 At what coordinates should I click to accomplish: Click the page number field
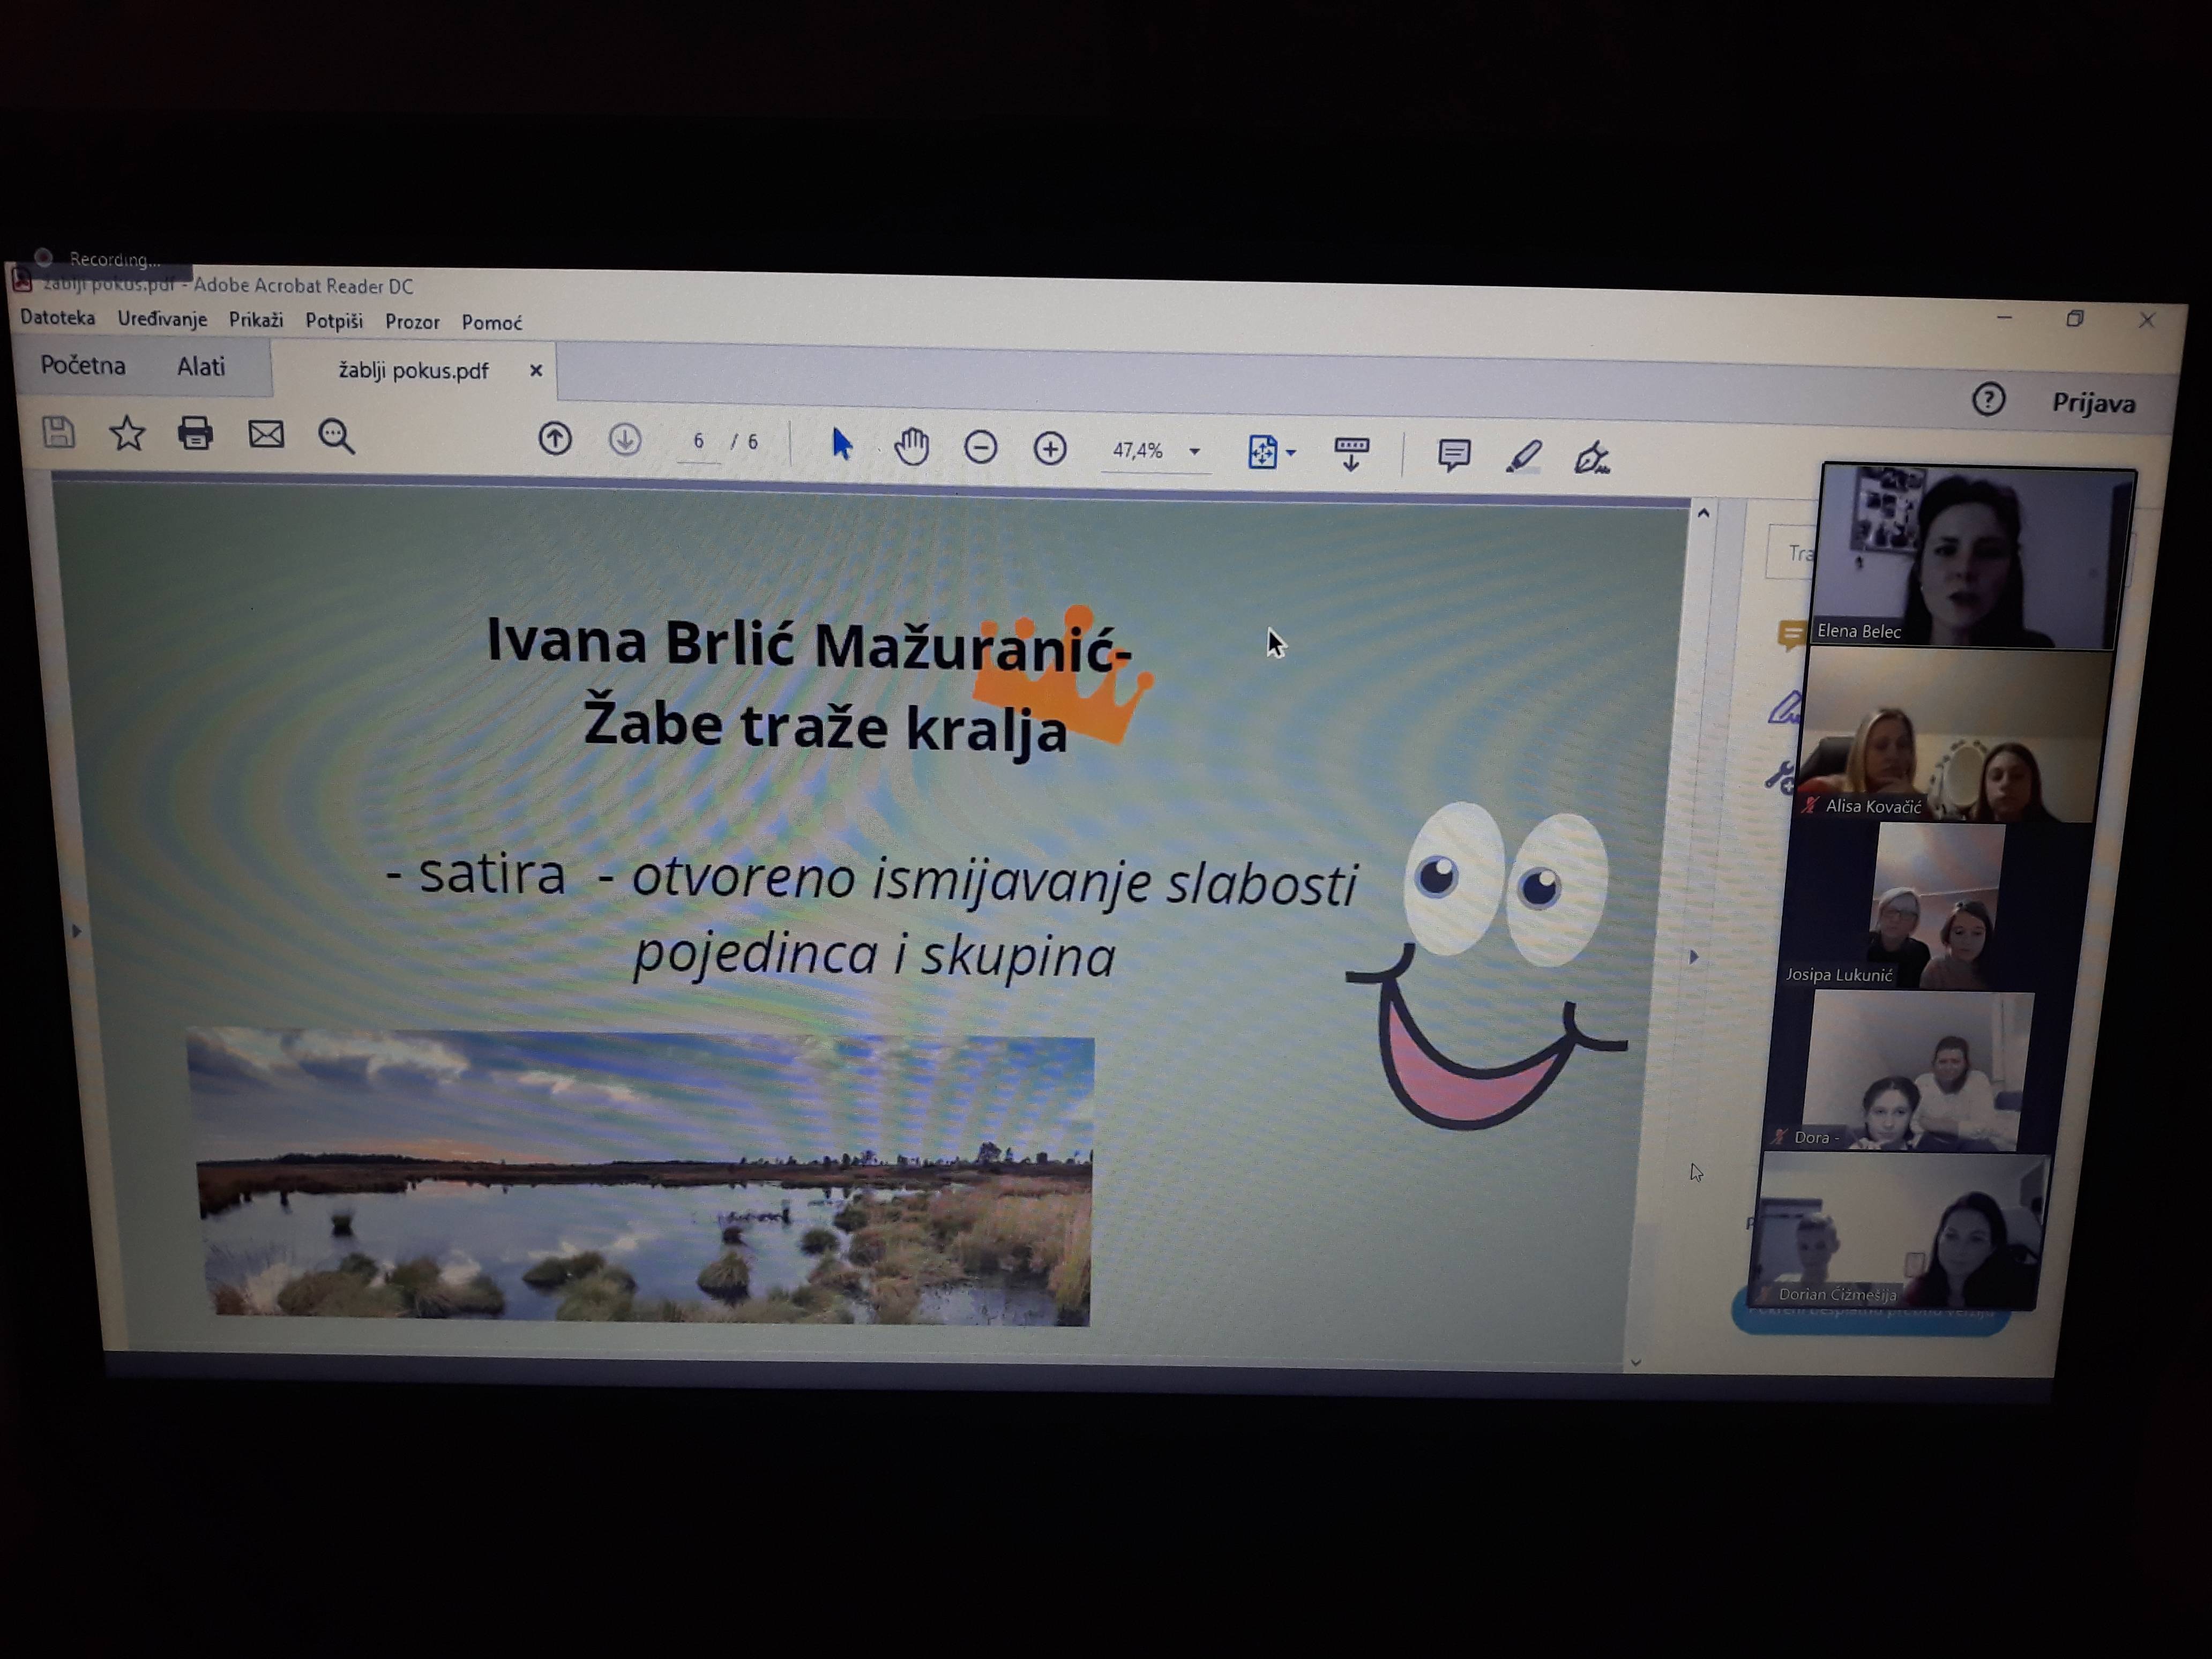698,441
